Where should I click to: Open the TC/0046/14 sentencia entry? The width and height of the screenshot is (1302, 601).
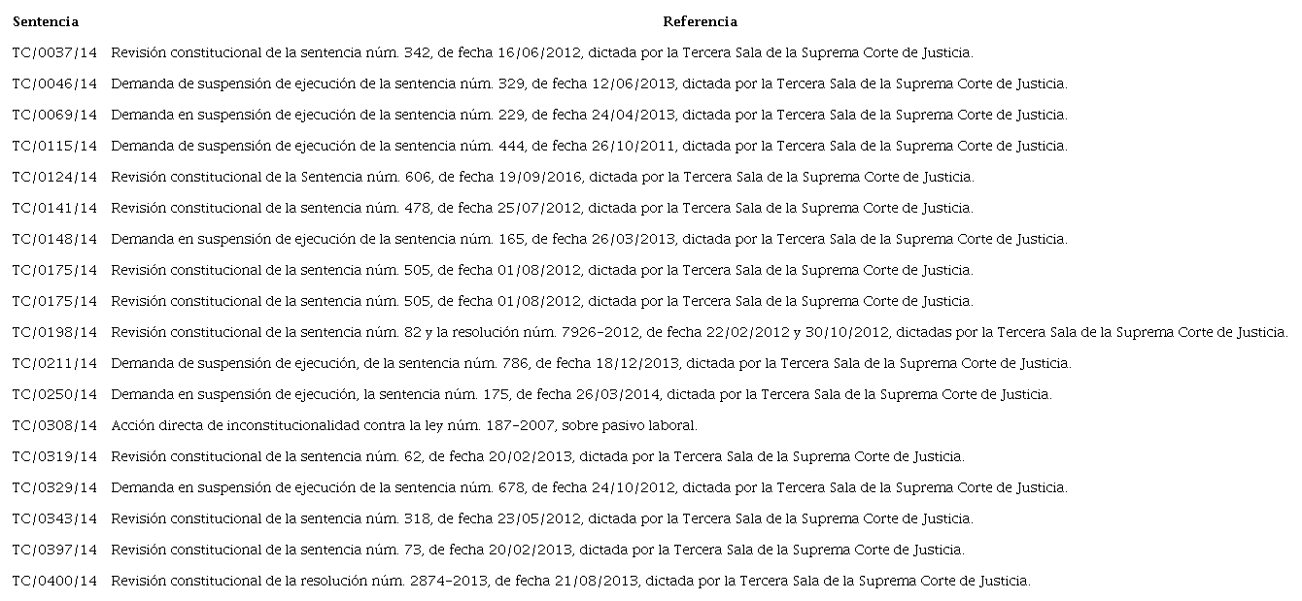[x=55, y=83]
